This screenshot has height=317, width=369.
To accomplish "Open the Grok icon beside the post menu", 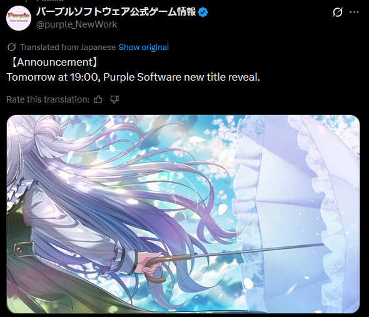I will [338, 12].
